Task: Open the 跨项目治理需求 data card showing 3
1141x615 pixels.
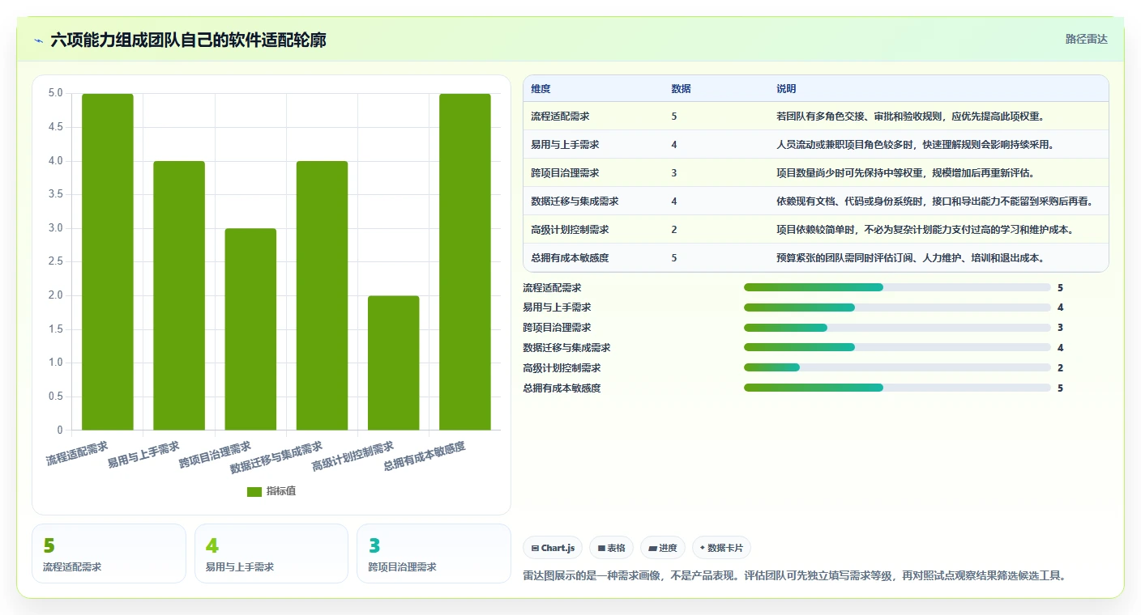Action: pos(434,553)
